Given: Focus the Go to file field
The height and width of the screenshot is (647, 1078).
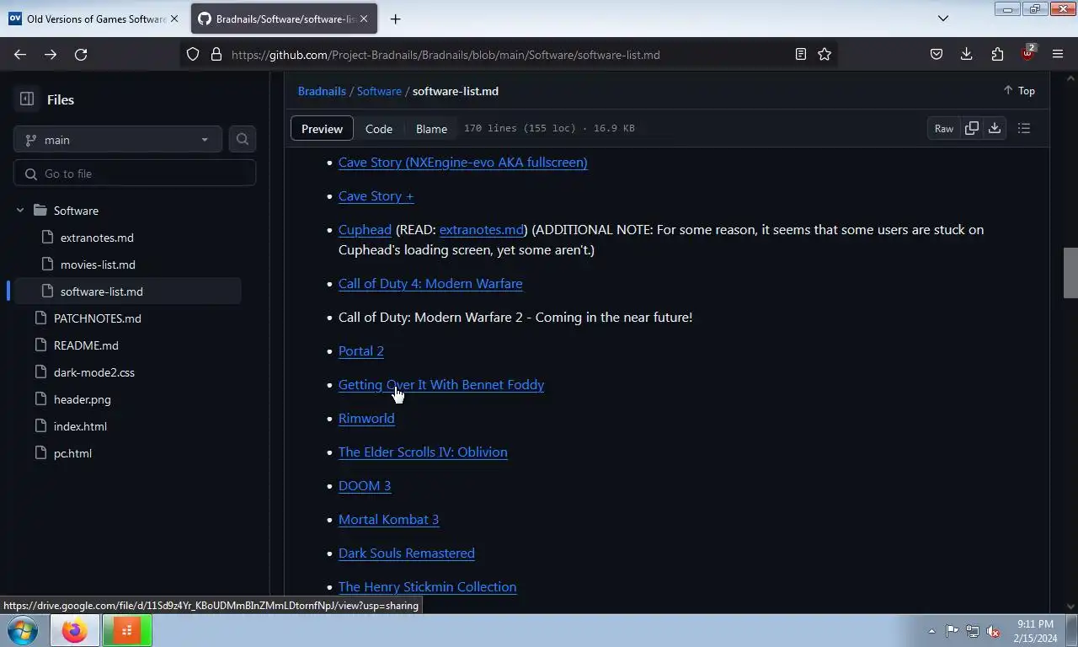Looking at the screenshot, I should coord(135,174).
